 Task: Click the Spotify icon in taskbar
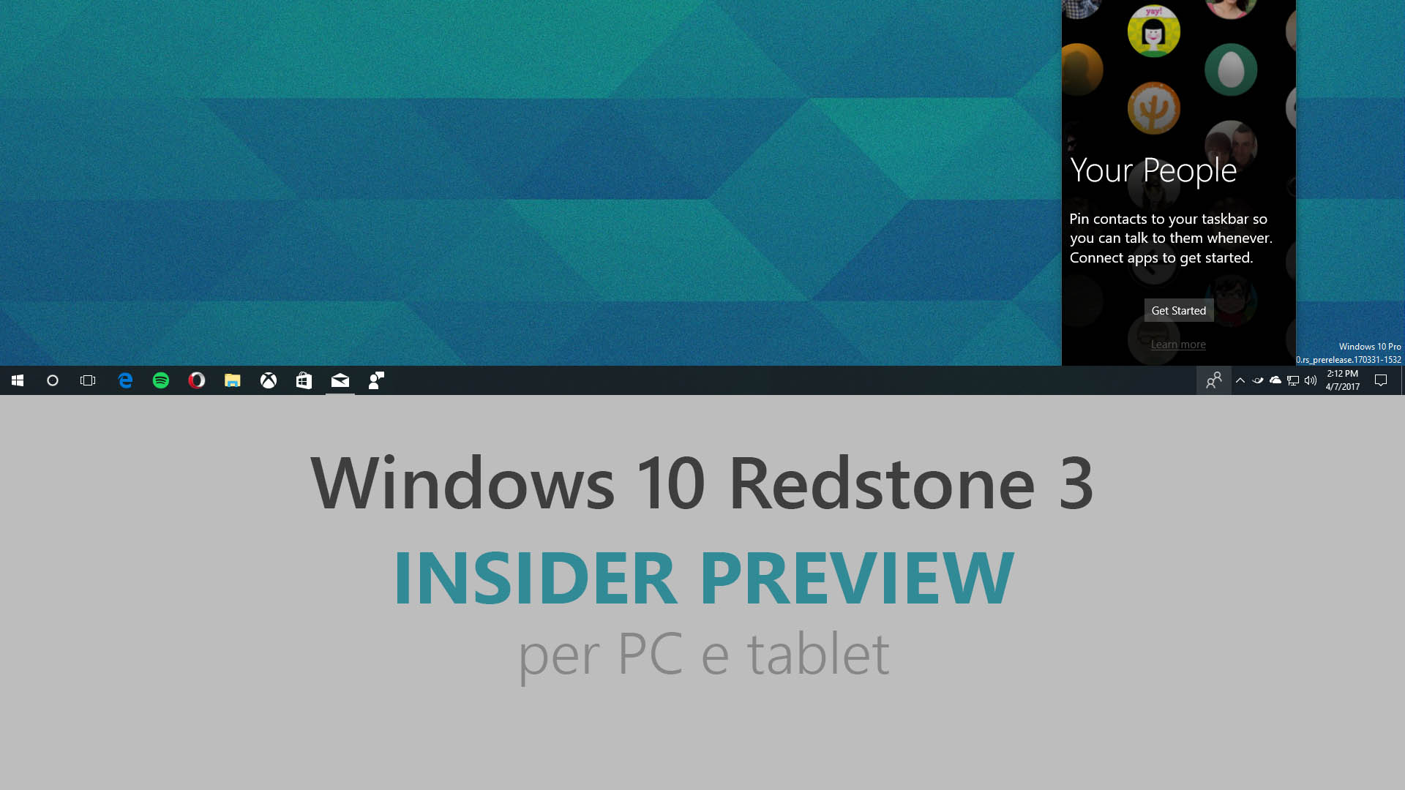click(x=161, y=380)
